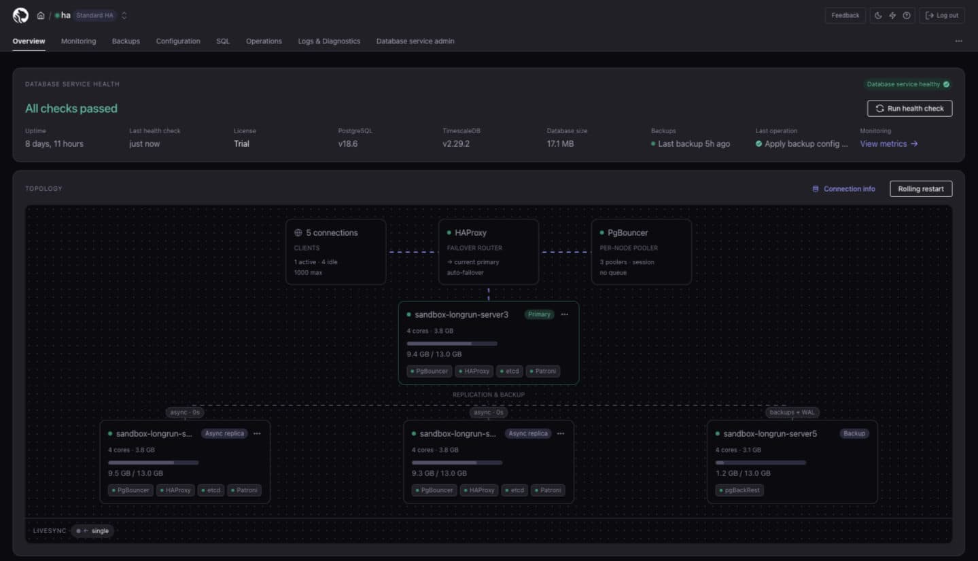
Task: Click the server3 disk usage bar
Action: (x=452, y=344)
